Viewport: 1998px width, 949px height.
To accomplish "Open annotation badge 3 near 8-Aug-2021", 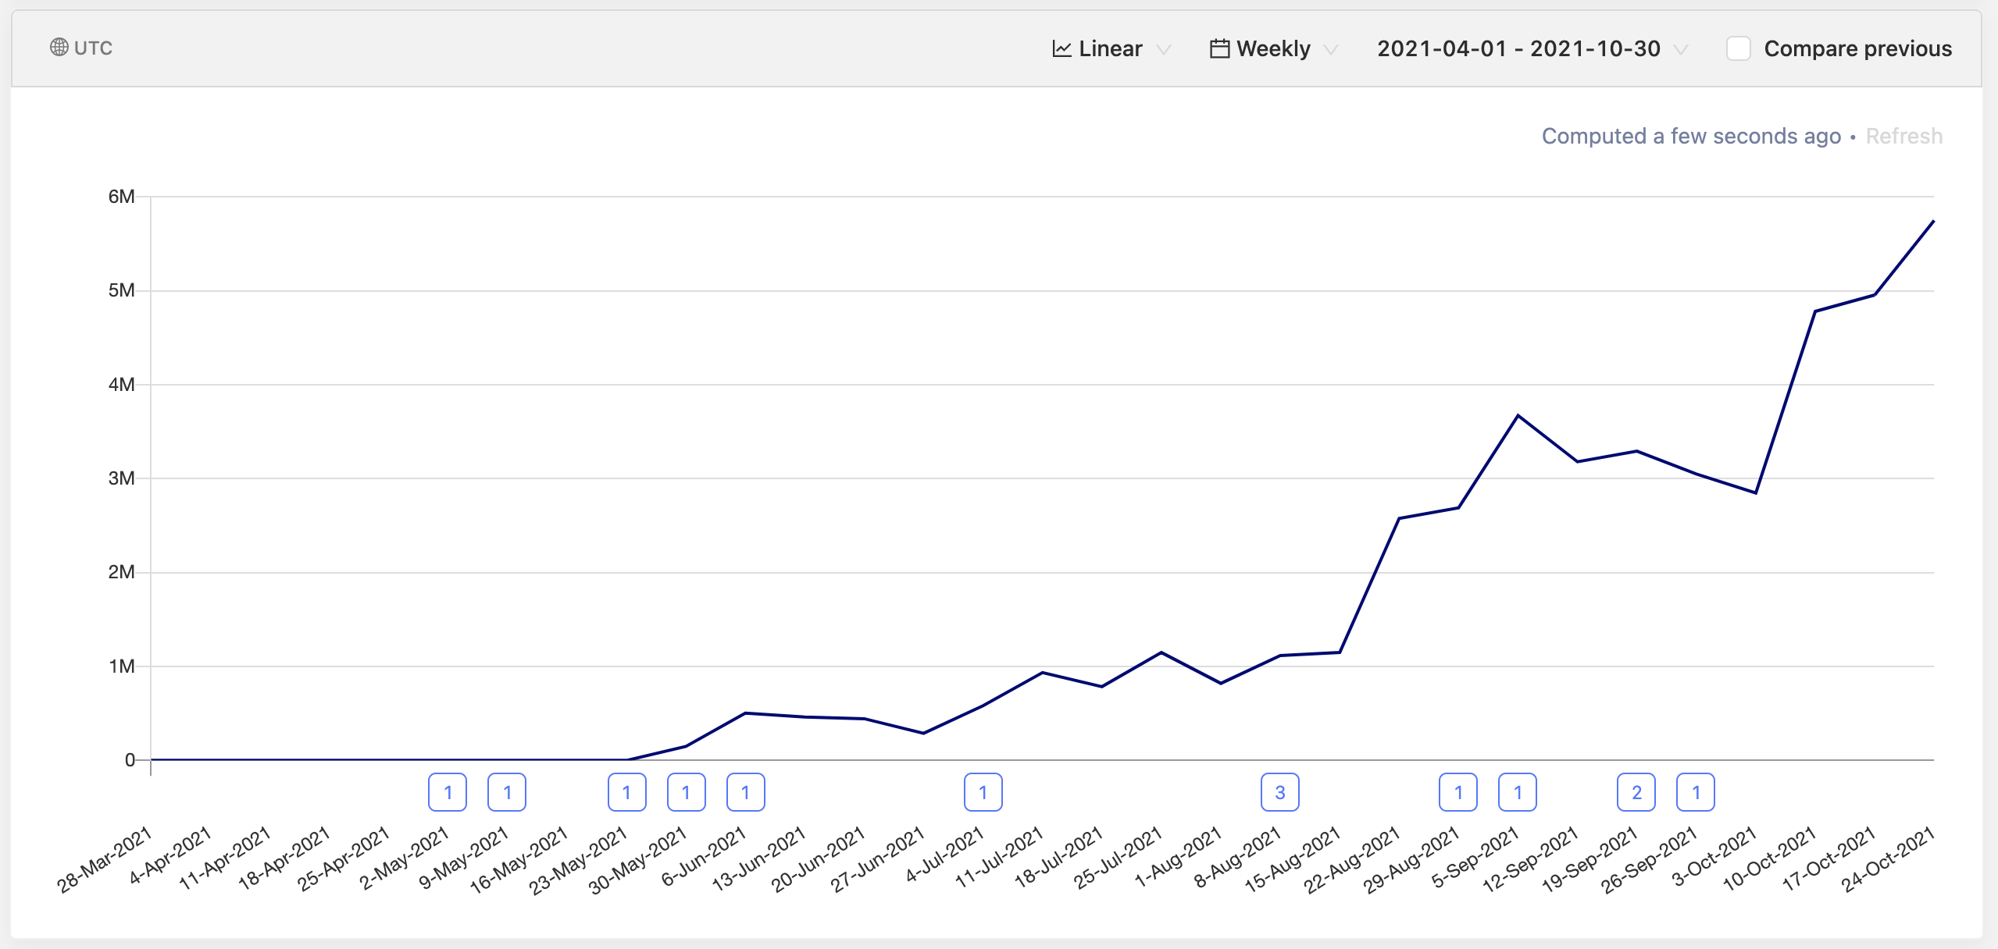I will [1279, 792].
